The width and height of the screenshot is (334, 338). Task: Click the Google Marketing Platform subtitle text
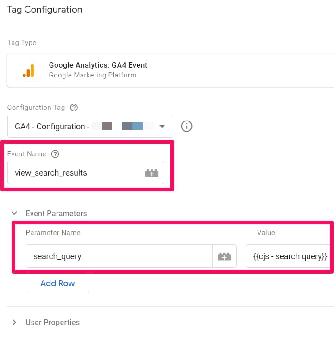[93, 75]
